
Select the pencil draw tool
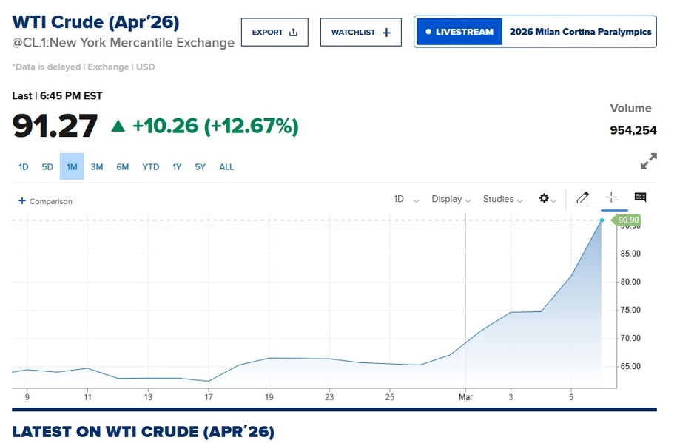click(582, 198)
